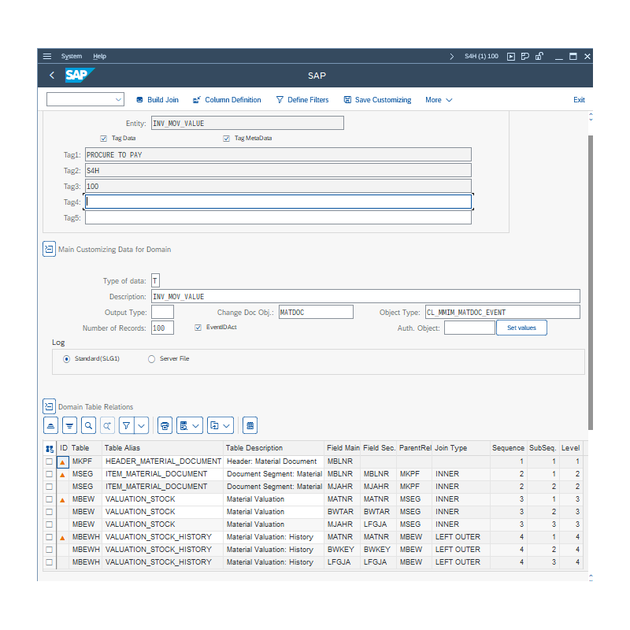Viewport: 630px width, 630px height.
Task: Click the Type of data field
Action: click(155, 281)
